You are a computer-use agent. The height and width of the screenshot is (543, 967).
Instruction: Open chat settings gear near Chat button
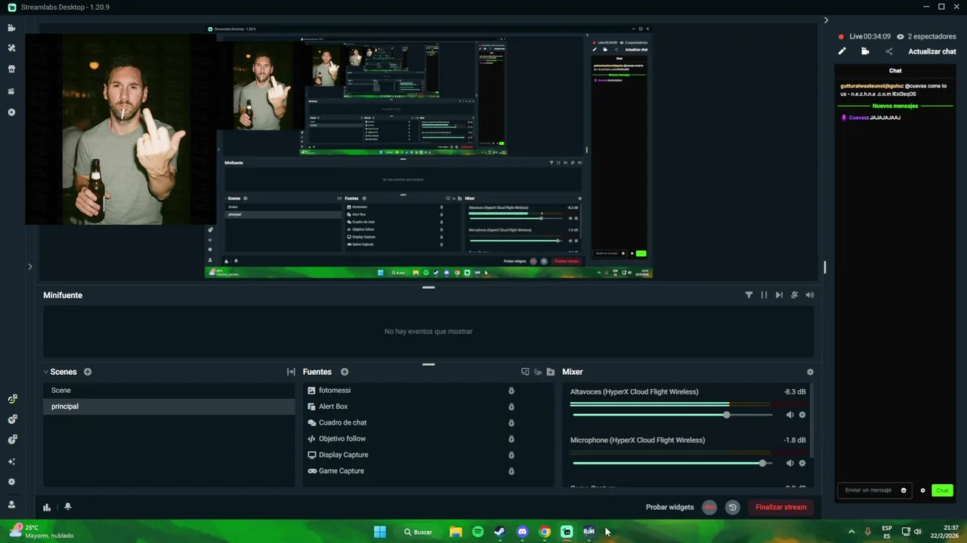[922, 490]
